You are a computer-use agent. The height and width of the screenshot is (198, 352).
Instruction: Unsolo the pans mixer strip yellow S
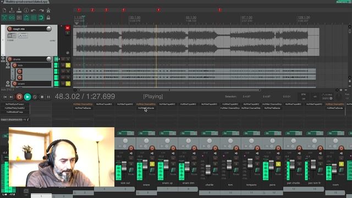click(278, 164)
